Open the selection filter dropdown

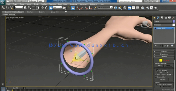pos(19,7)
